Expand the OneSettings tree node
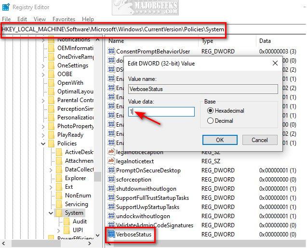This screenshot has height=248, width=307. [x=43, y=65]
